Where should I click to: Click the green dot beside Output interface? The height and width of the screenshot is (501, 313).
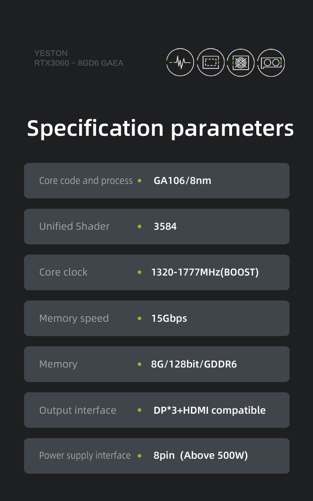140,410
